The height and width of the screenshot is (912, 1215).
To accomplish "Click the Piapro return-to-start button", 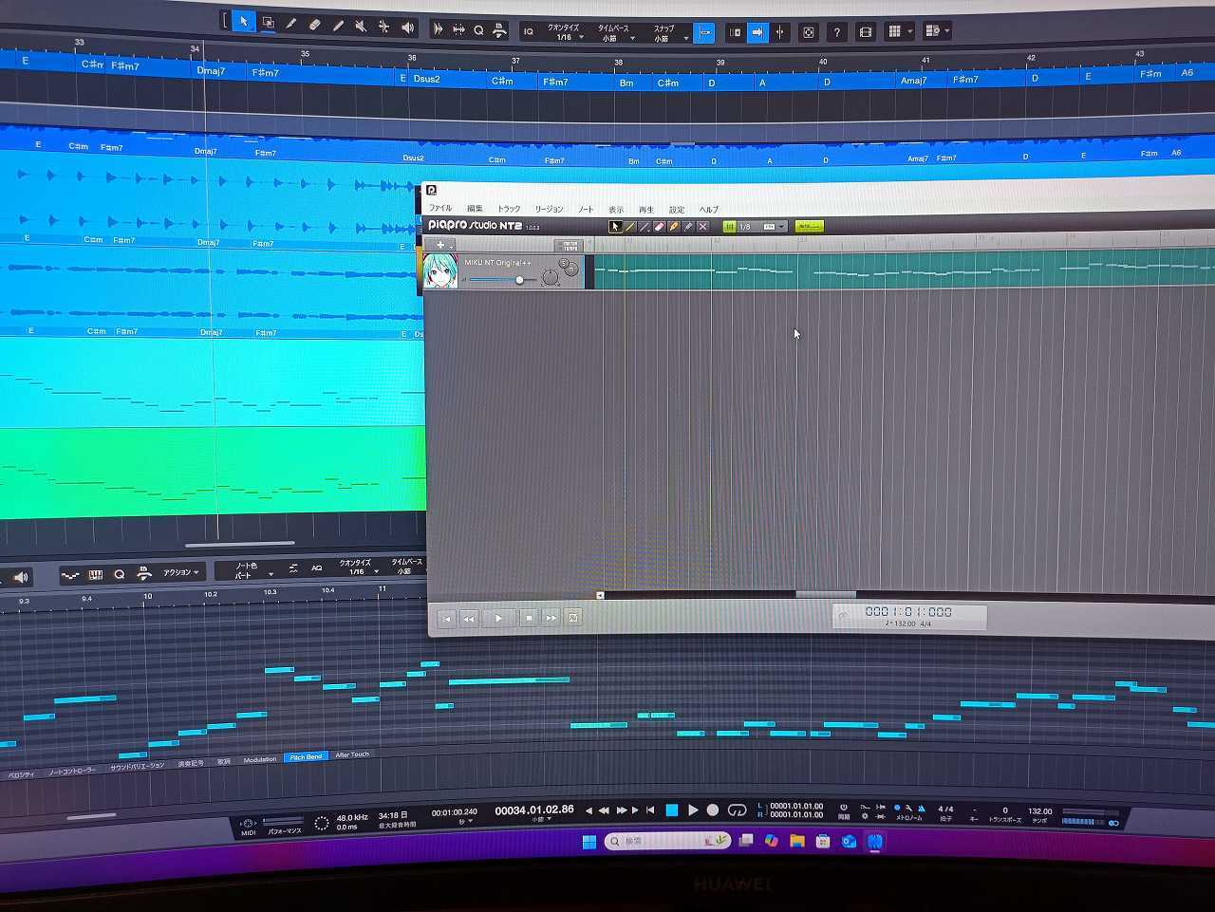I will click(447, 619).
